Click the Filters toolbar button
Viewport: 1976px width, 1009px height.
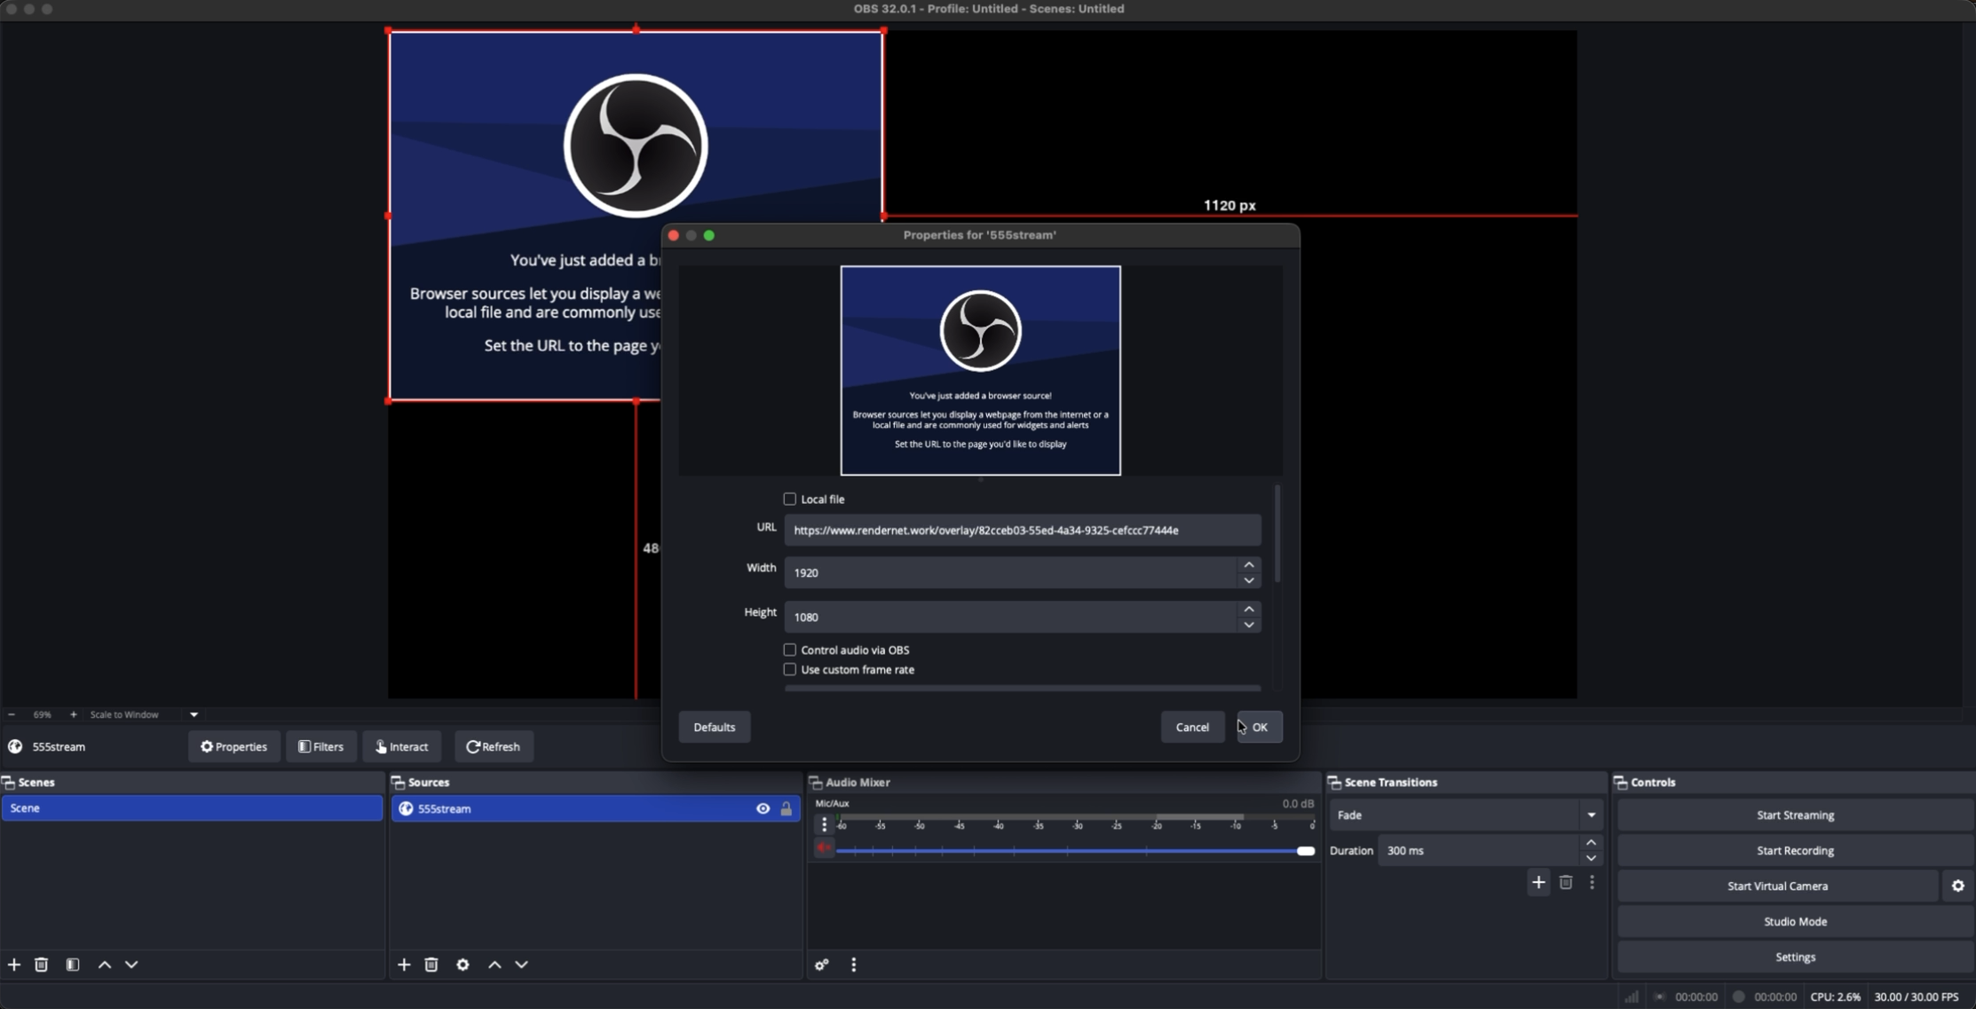[x=321, y=746]
